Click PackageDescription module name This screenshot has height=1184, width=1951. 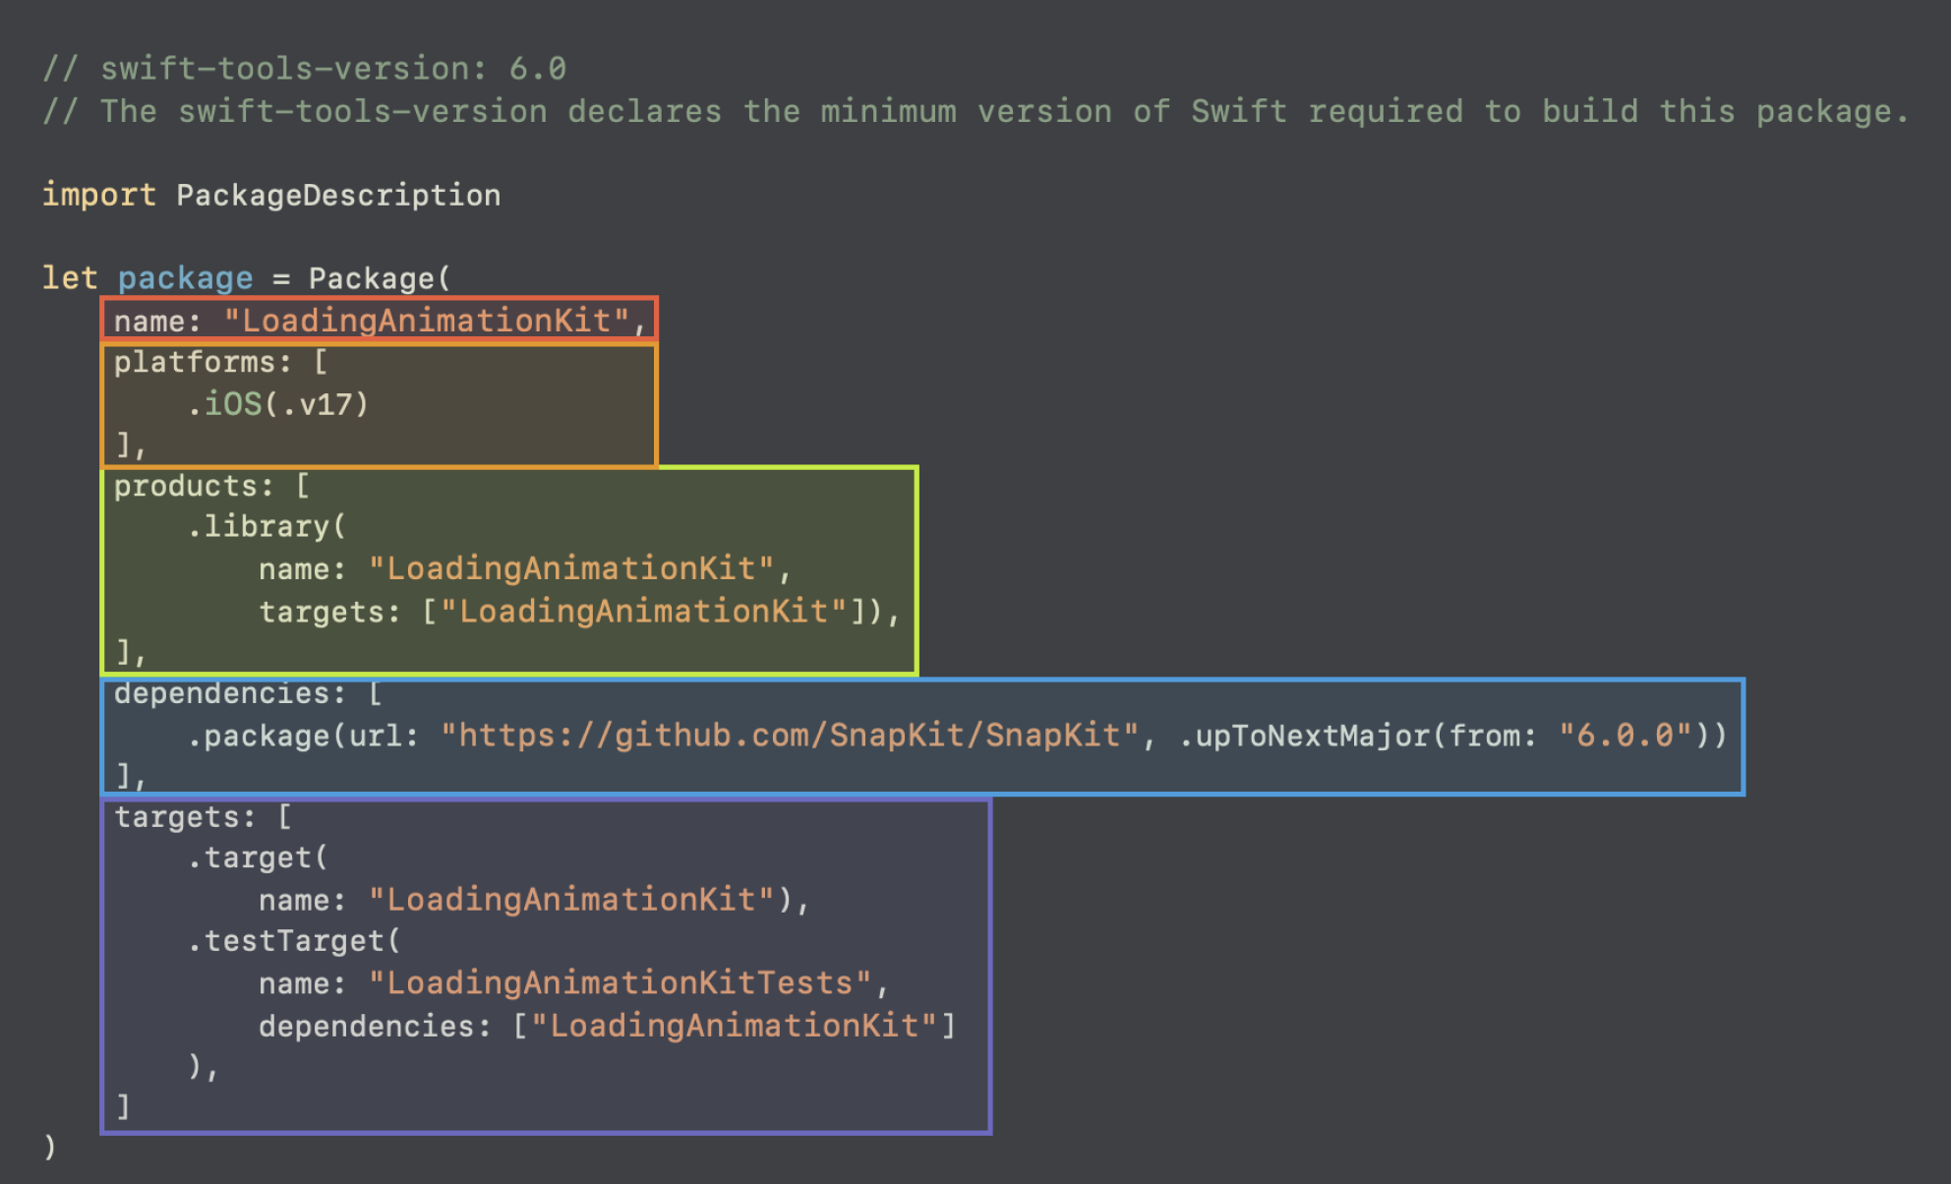338,195
